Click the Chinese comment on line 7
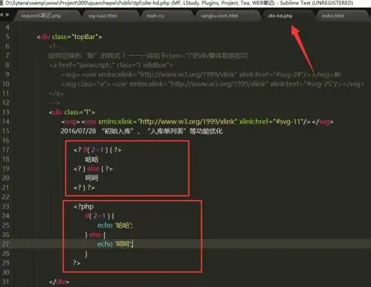This screenshot has width=371, height=287. (x=148, y=56)
